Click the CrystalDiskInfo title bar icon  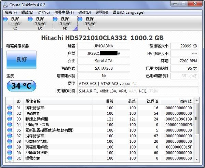coord(5,5)
